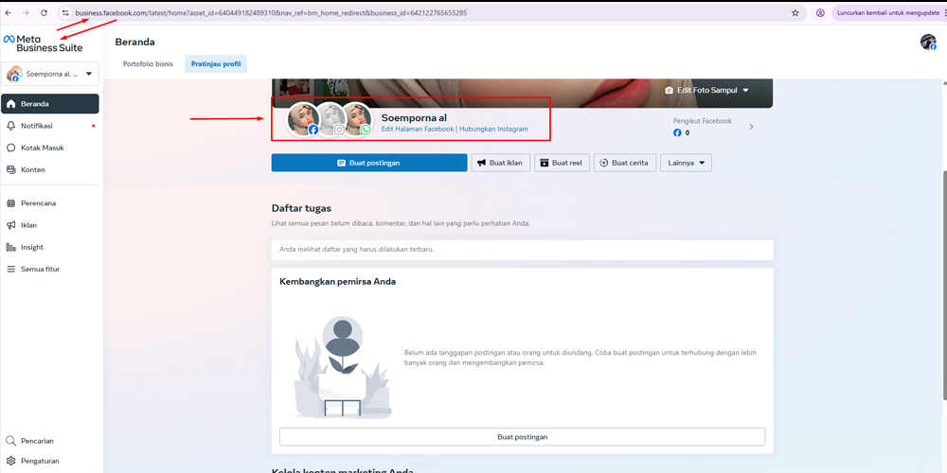Screen dimensions: 947x473
Task: Open Notifikasi from the sidebar
Action: click(x=37, y=126)
